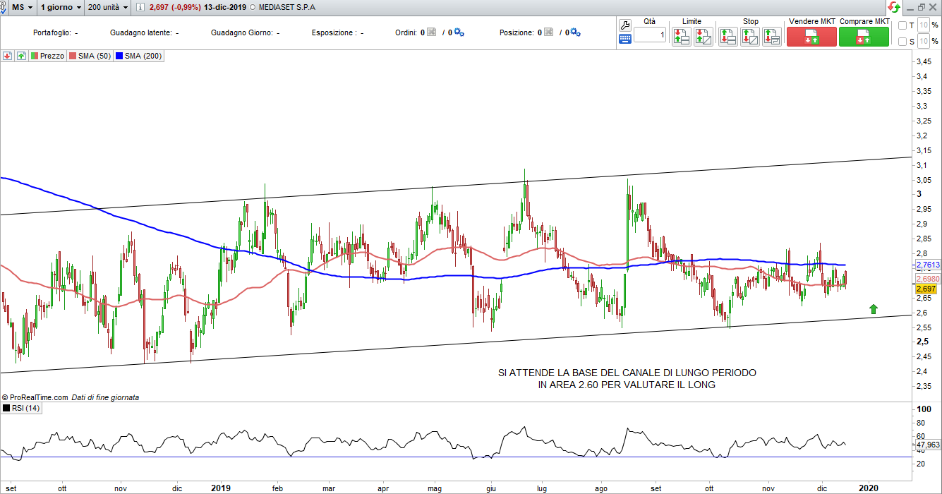The image size is (942, 494).
Task: Enable the S percentage checkbox
Action: pos(902,42)
